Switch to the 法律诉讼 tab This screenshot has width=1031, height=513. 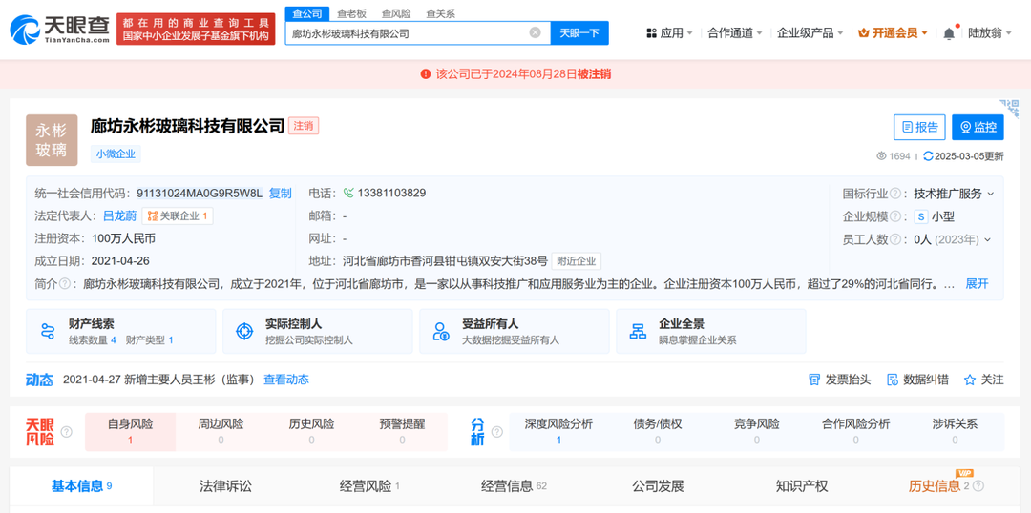click(x=225, y=486)
